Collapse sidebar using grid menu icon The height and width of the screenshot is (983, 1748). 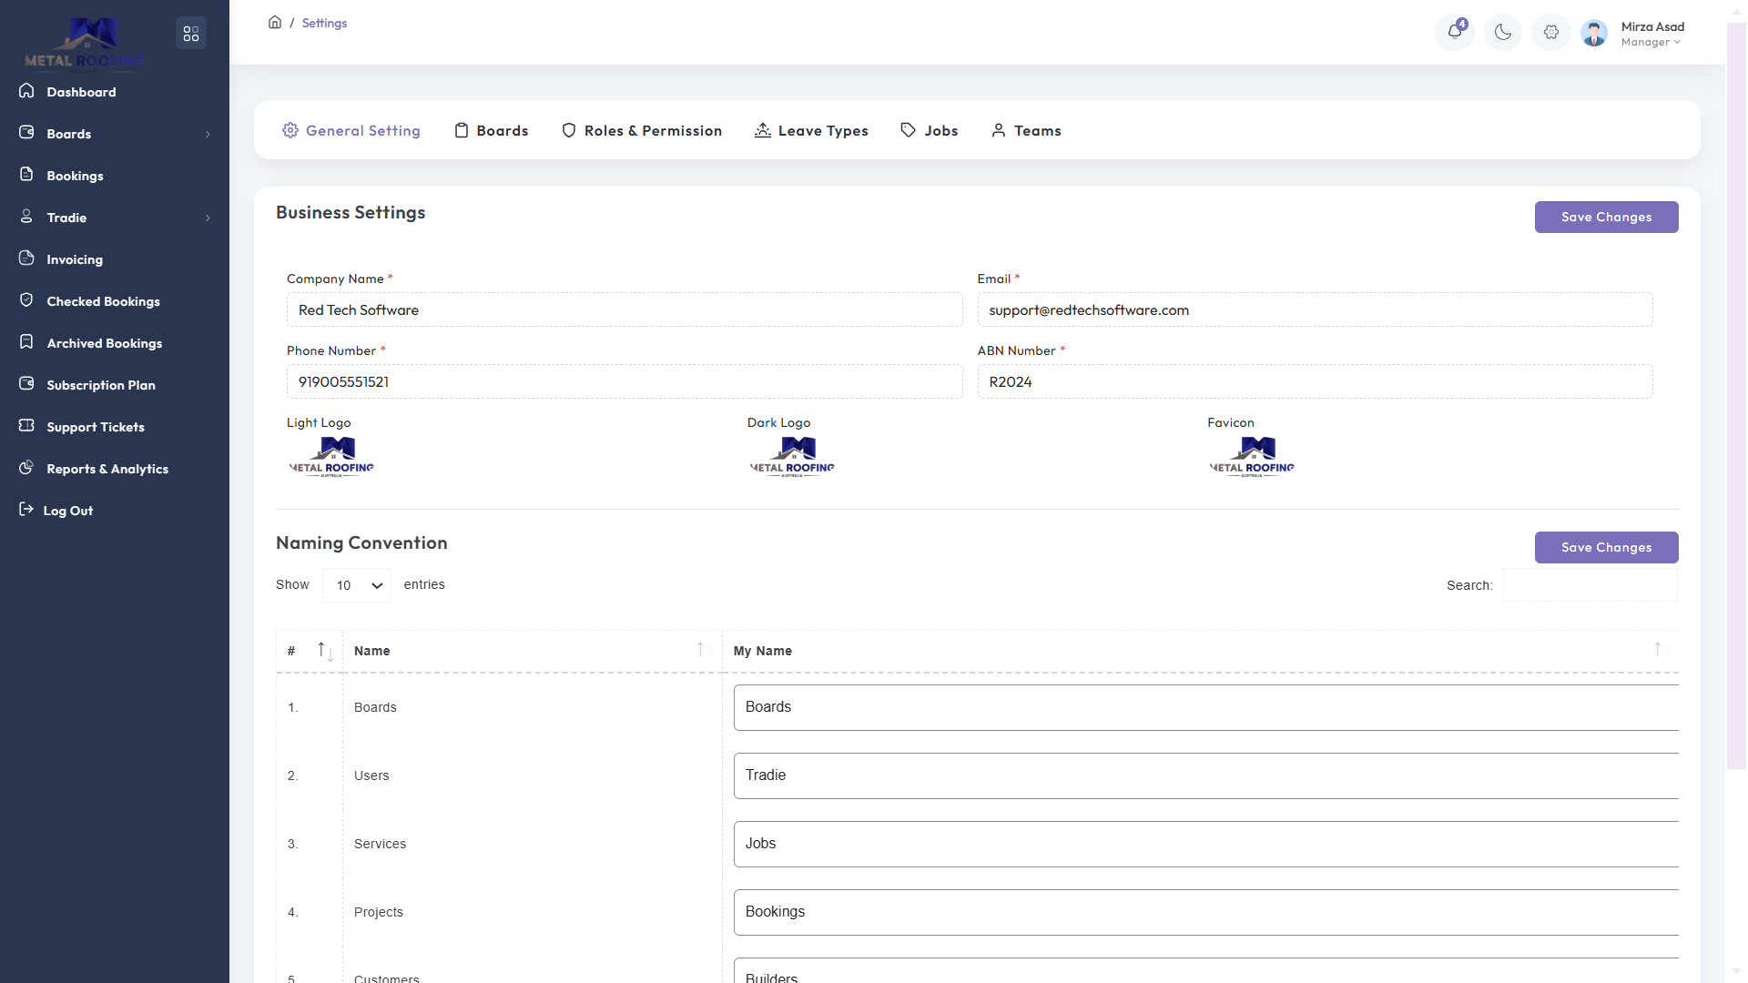191,34
